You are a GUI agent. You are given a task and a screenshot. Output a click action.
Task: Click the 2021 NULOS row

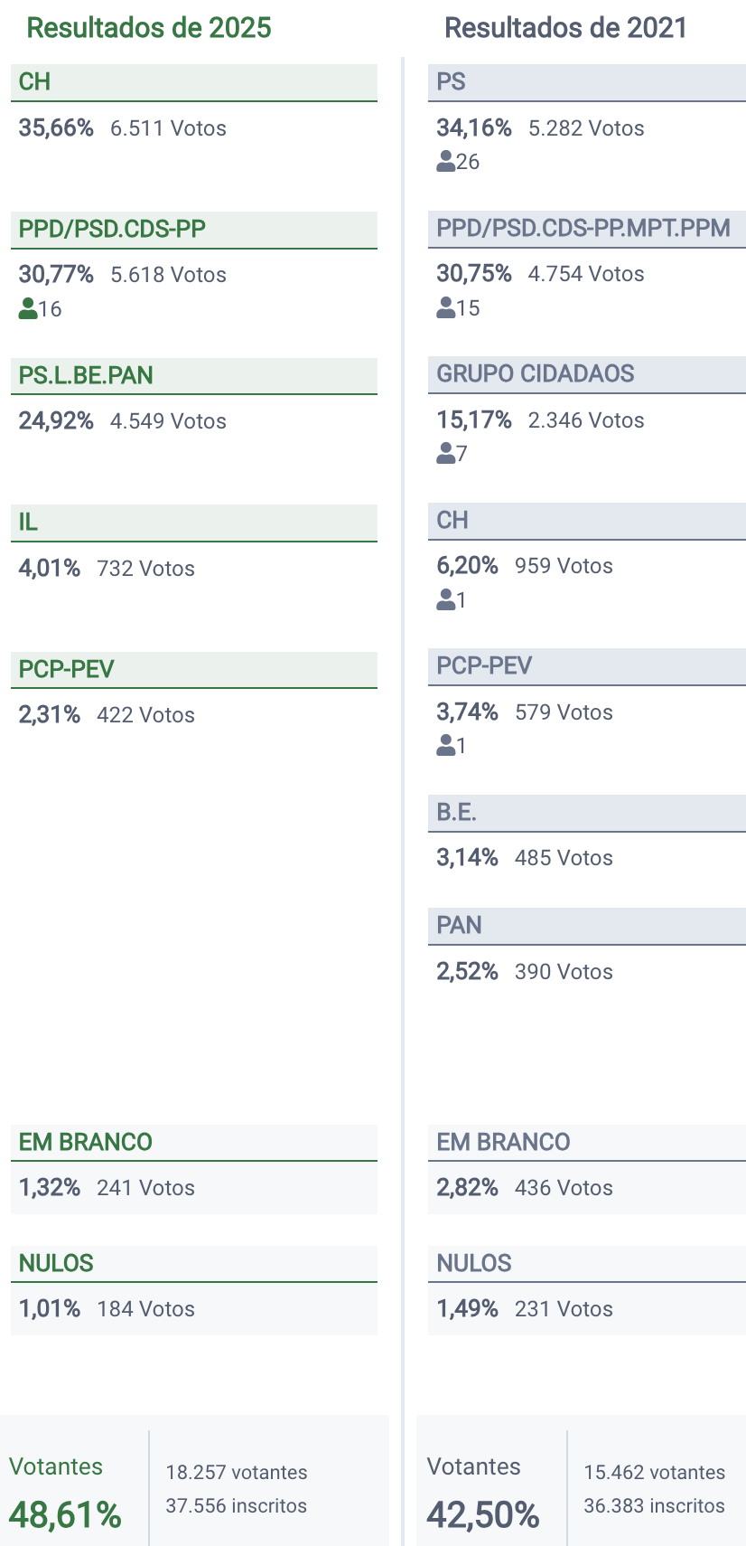point(586,1264)
